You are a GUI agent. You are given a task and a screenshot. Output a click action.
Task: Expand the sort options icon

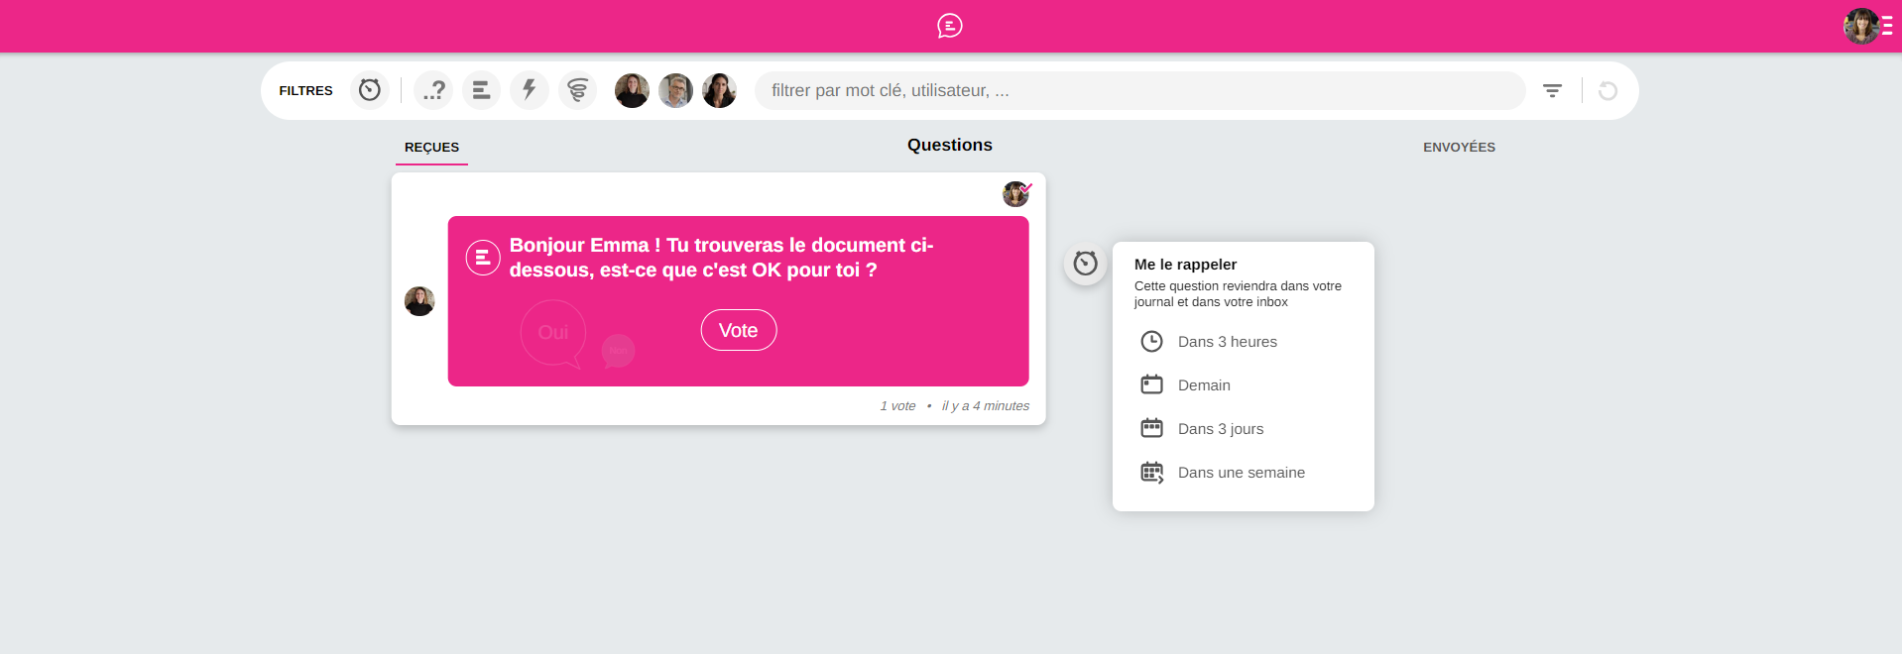1552,90
